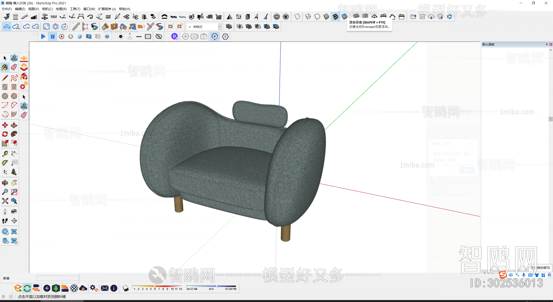This screenshot has width=553, height=302.
Task: Click the credits info status bar icon
Action: tap(11, 296)
